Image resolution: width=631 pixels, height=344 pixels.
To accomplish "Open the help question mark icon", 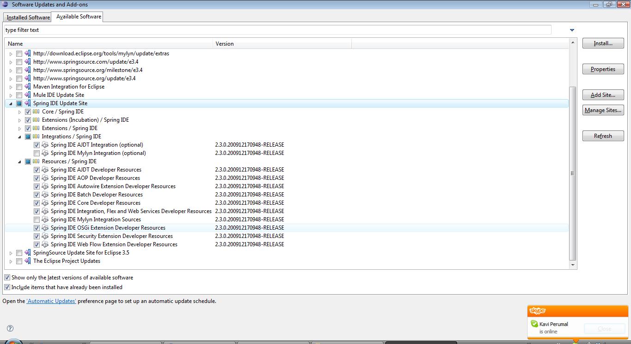I will pos(10,328).
